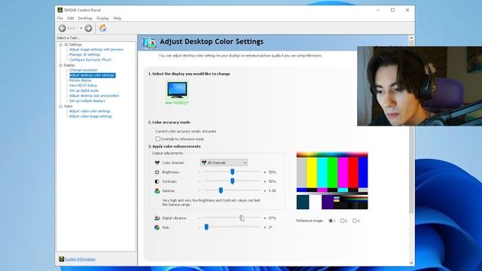Collapse the 3D Settings tree node
This screenshot has width=482, height=271.
(60, 44)
